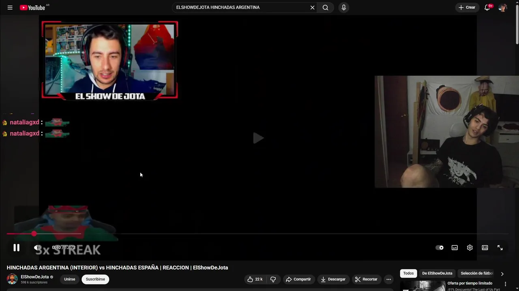Seek using the red progress scrubber
519x291 pixels.
pos(34,234)
